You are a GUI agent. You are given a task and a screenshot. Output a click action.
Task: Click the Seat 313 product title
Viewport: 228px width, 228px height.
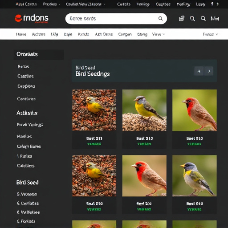click(94, 138)
